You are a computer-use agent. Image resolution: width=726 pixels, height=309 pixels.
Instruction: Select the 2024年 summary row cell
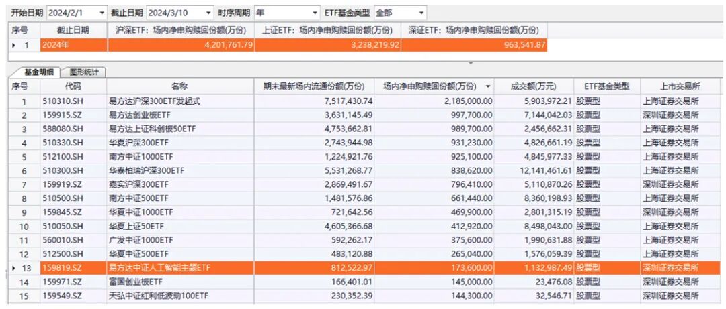[x=74, y=45]
